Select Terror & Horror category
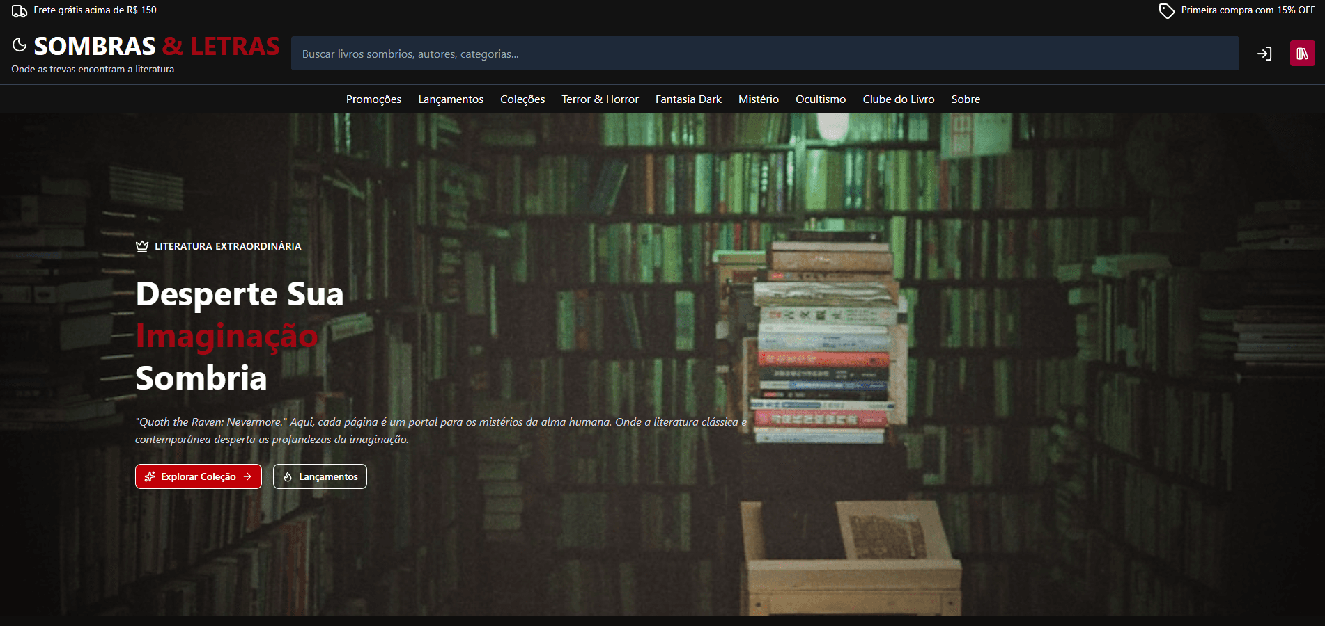Image resolution: width=1325 pixels, height=626 pixels. tap(600, 99)
